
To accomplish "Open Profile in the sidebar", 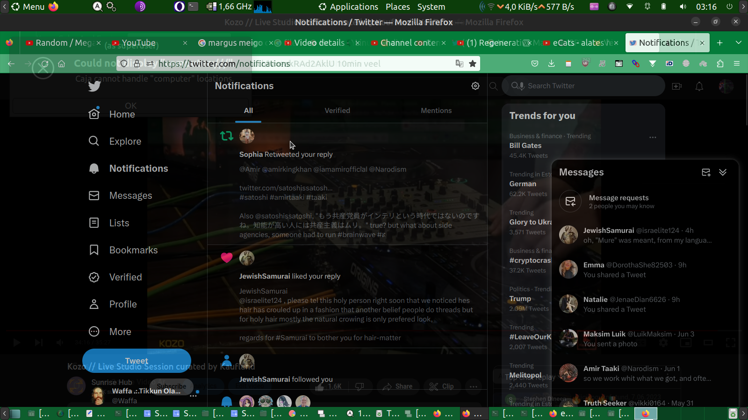I will point(113,304).
